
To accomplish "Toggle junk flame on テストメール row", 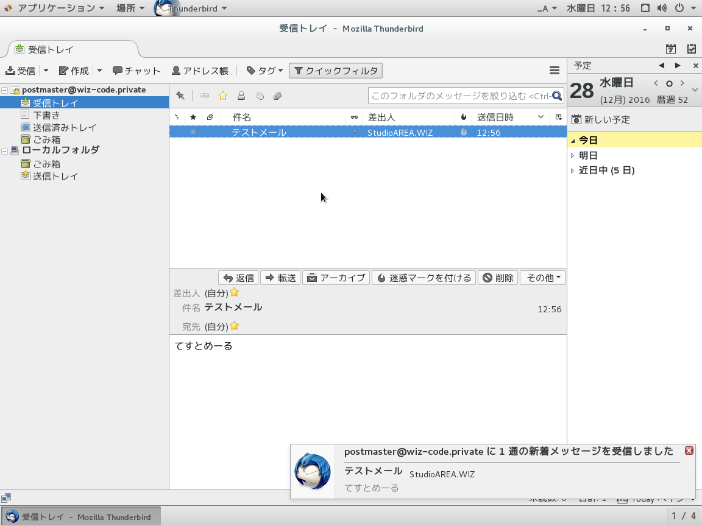I will (x=464, y=132).
